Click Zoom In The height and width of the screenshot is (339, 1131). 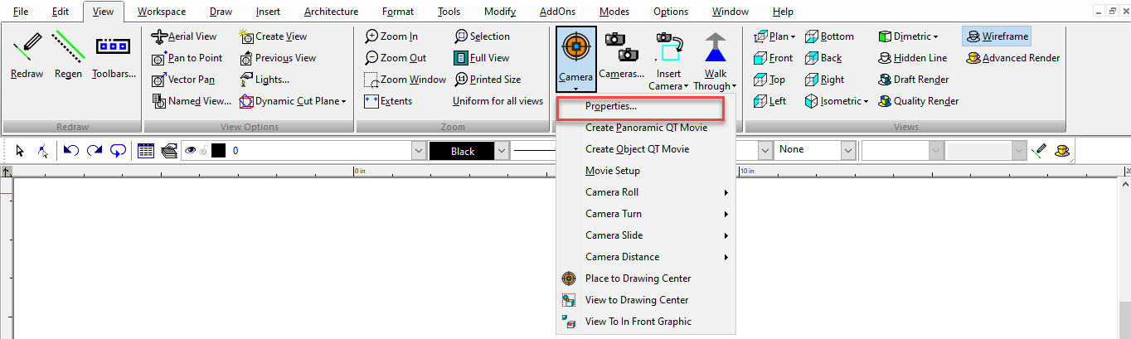(x=391, y=36)
